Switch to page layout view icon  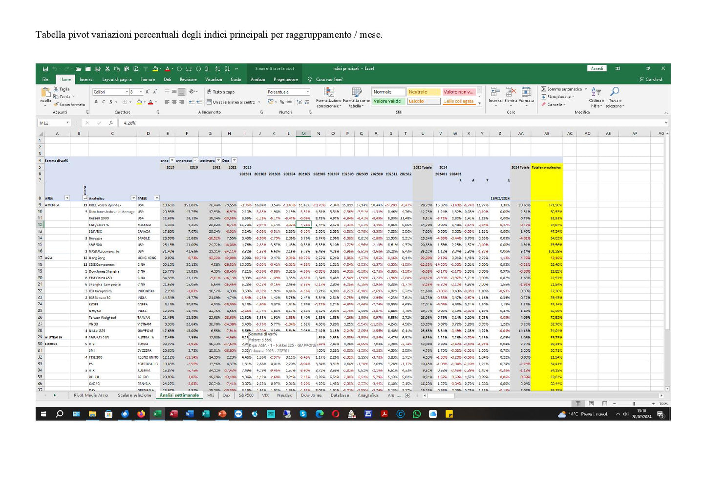[x=591, y=404]
